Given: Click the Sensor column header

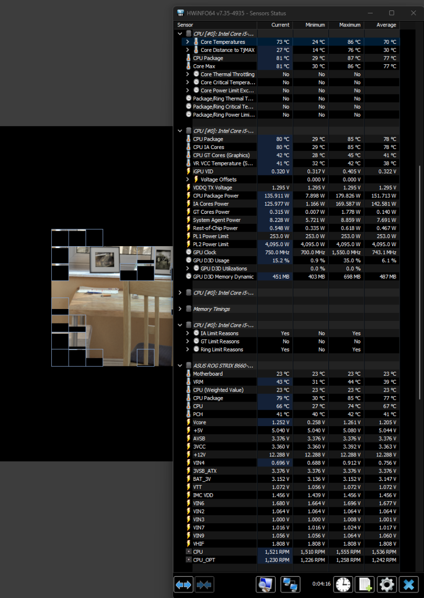Looking at the screenshot, I should (x=215, y=25).
